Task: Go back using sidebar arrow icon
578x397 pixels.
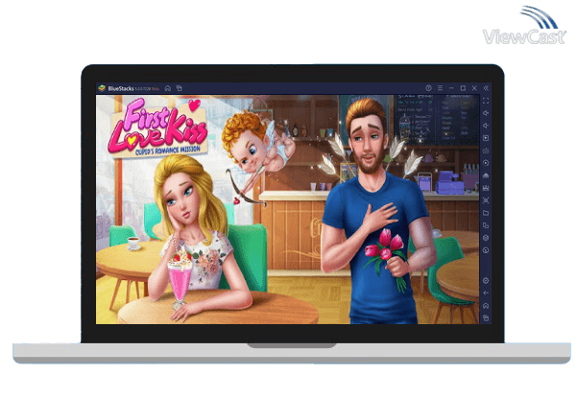Action: tap(486, 293)
